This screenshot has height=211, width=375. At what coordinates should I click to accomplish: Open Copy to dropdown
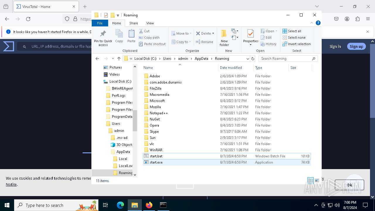(x=182, y=42)
